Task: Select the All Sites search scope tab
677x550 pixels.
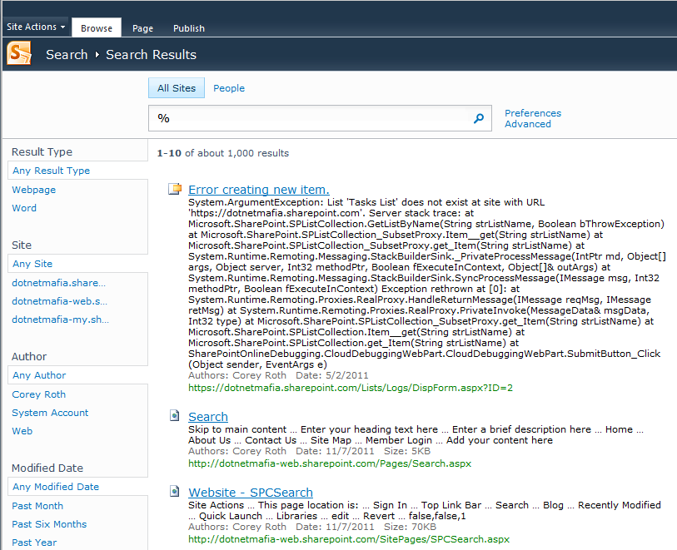Action: point(177,88)
